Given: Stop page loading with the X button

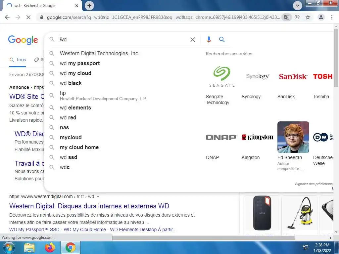Looking at the screenshot, I should [28, 17].
